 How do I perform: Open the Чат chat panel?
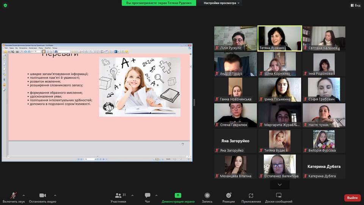click(147, 196)
